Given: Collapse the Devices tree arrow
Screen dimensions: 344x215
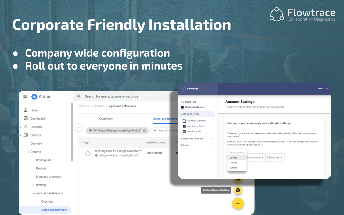Looking at the screenshot, I should click(x=20, y=135).
